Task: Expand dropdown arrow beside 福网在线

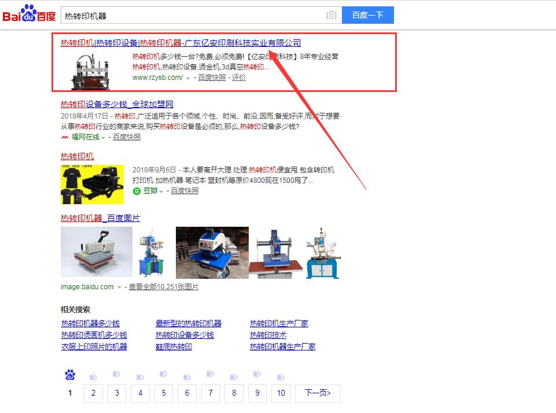Action: click(104, 138)
